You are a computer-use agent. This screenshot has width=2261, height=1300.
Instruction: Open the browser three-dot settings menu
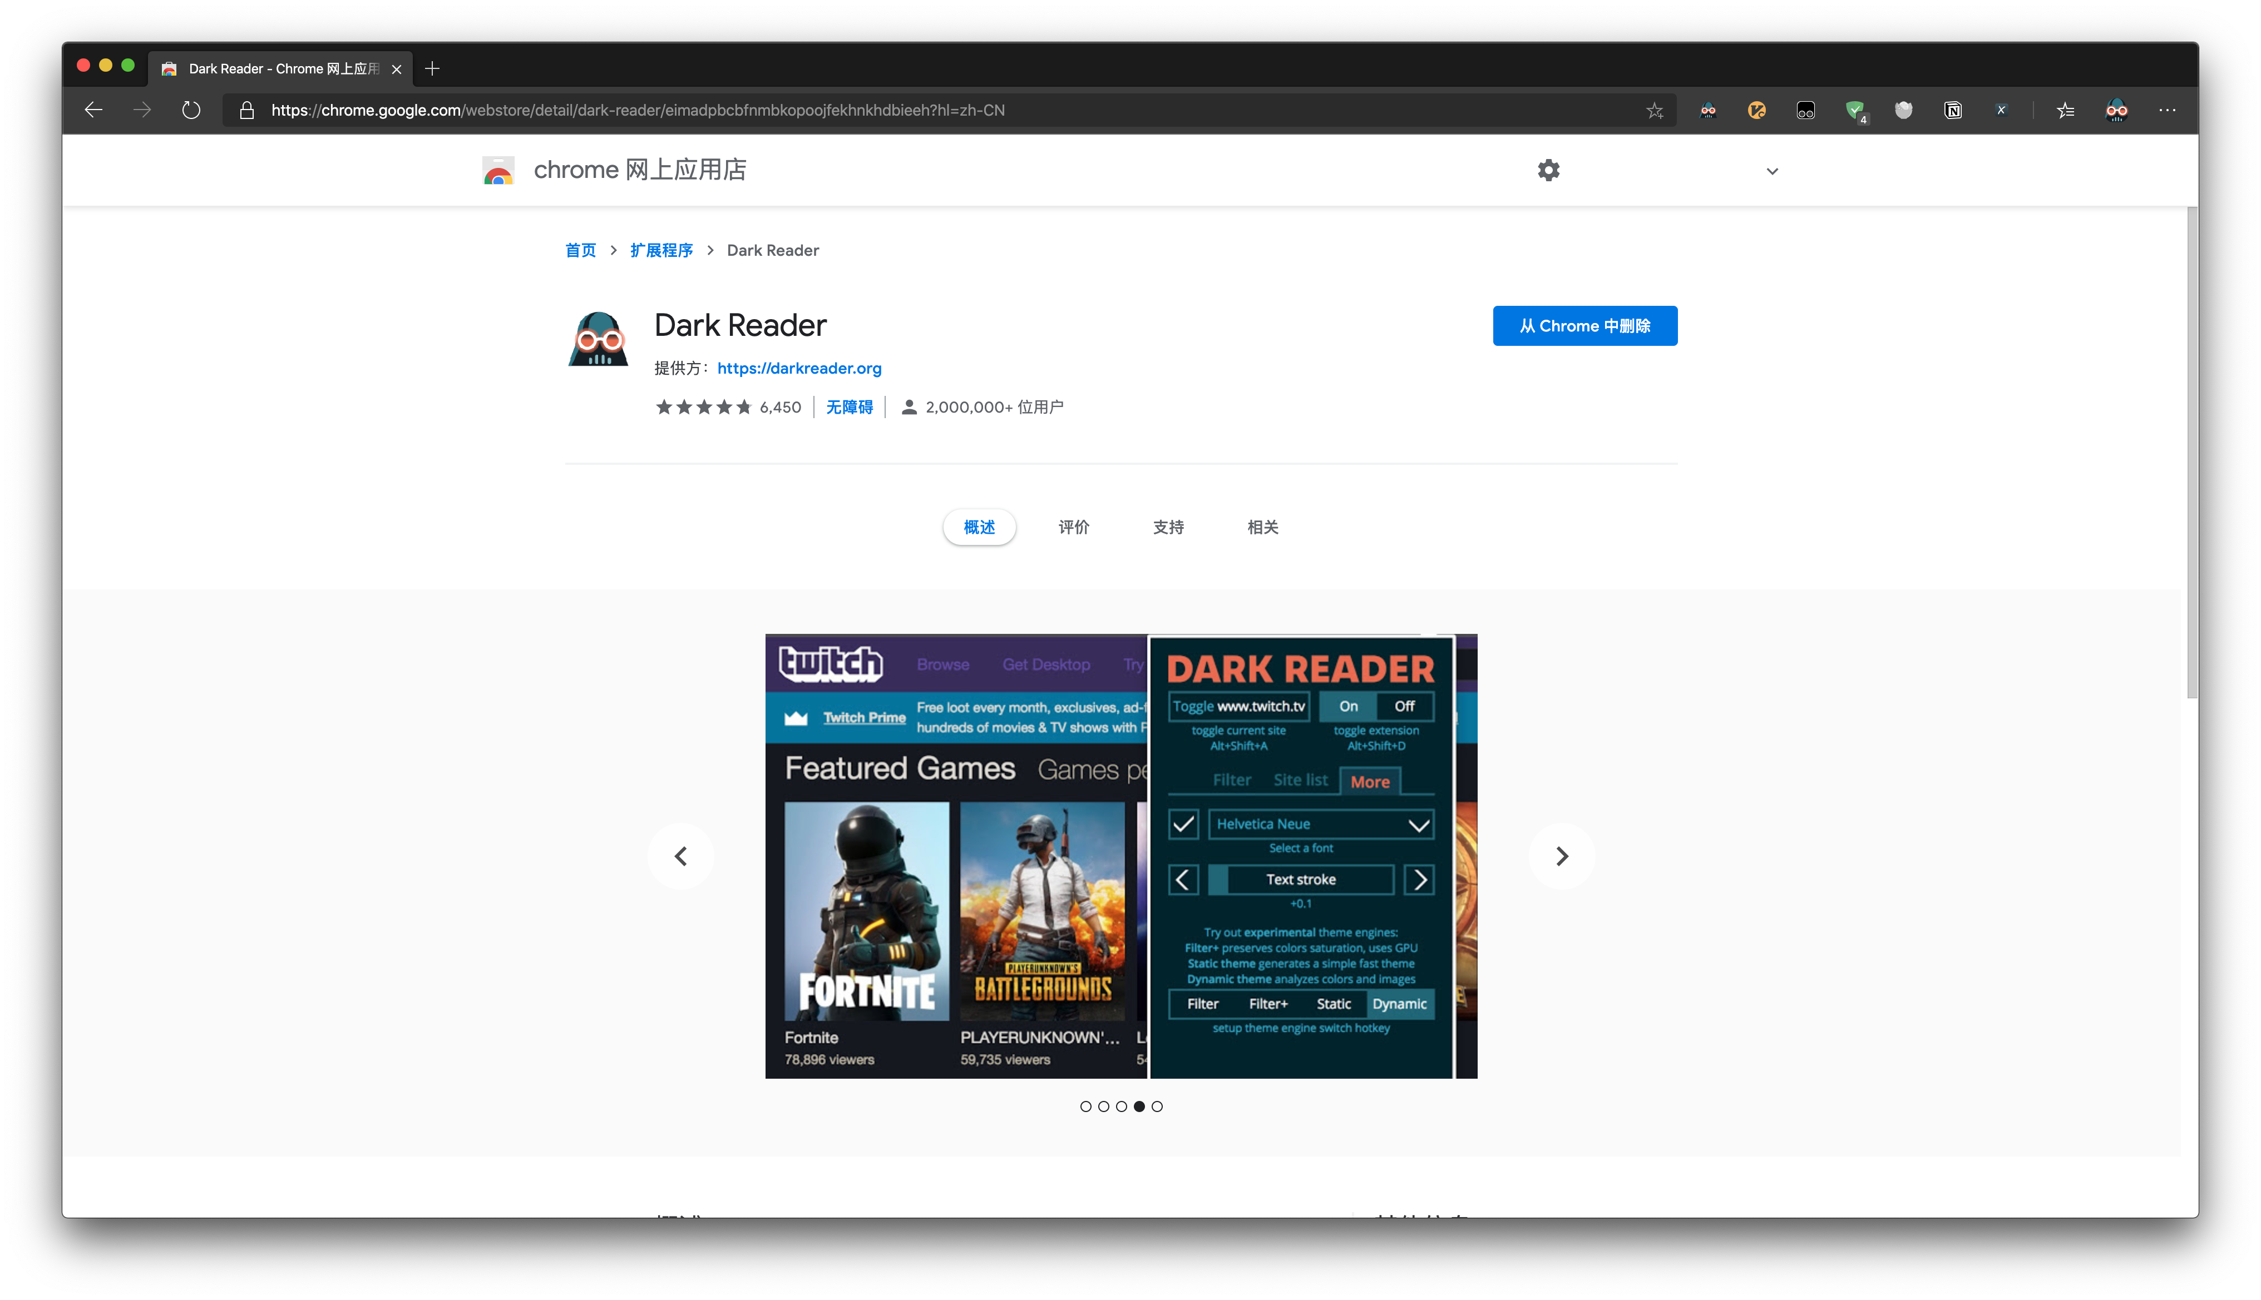tap(2167, 111)
